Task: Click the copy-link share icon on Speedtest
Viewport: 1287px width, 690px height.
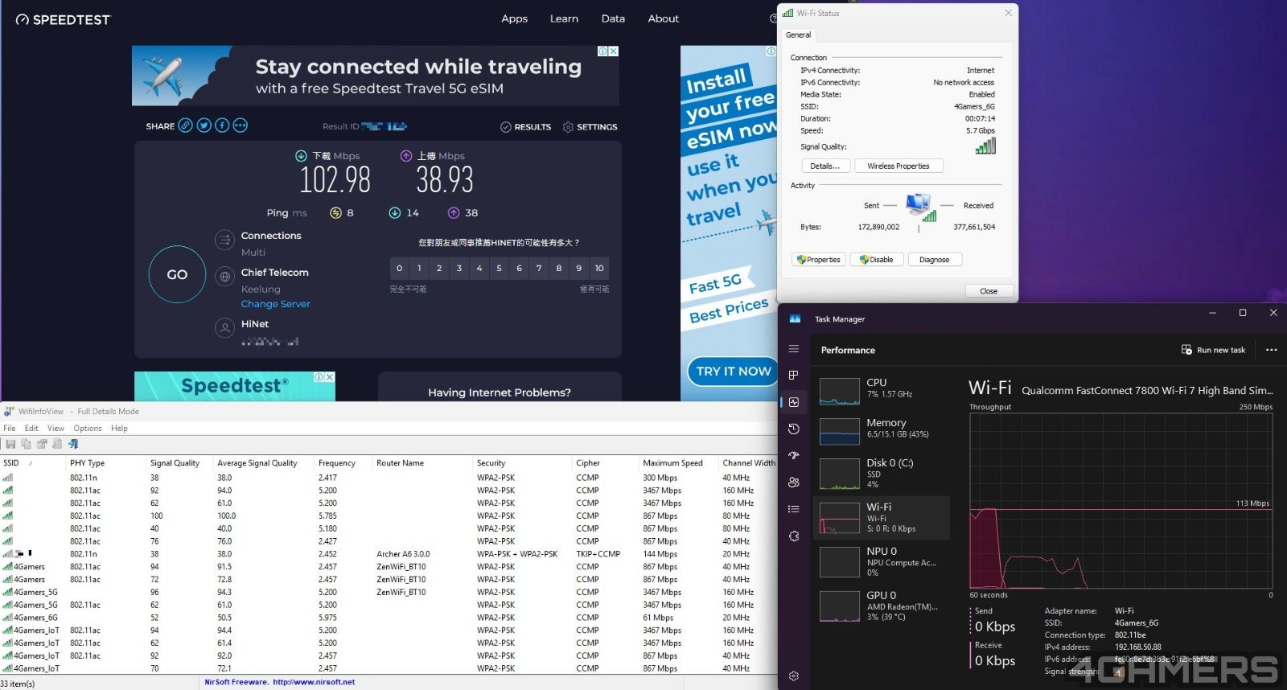Action: pyautogui.click(x=186, y=125)
